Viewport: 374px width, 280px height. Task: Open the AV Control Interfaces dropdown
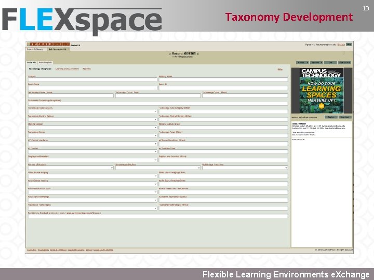[x=92, y=144]
